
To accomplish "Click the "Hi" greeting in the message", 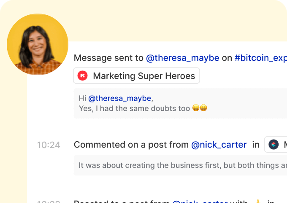I will pos(82,99).
